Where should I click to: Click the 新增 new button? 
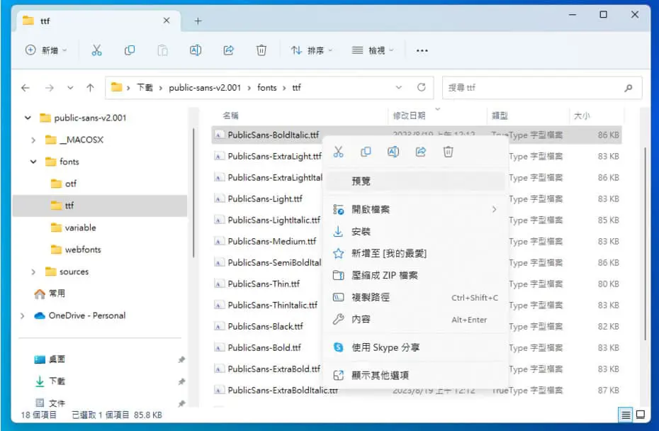pos(46,50)
